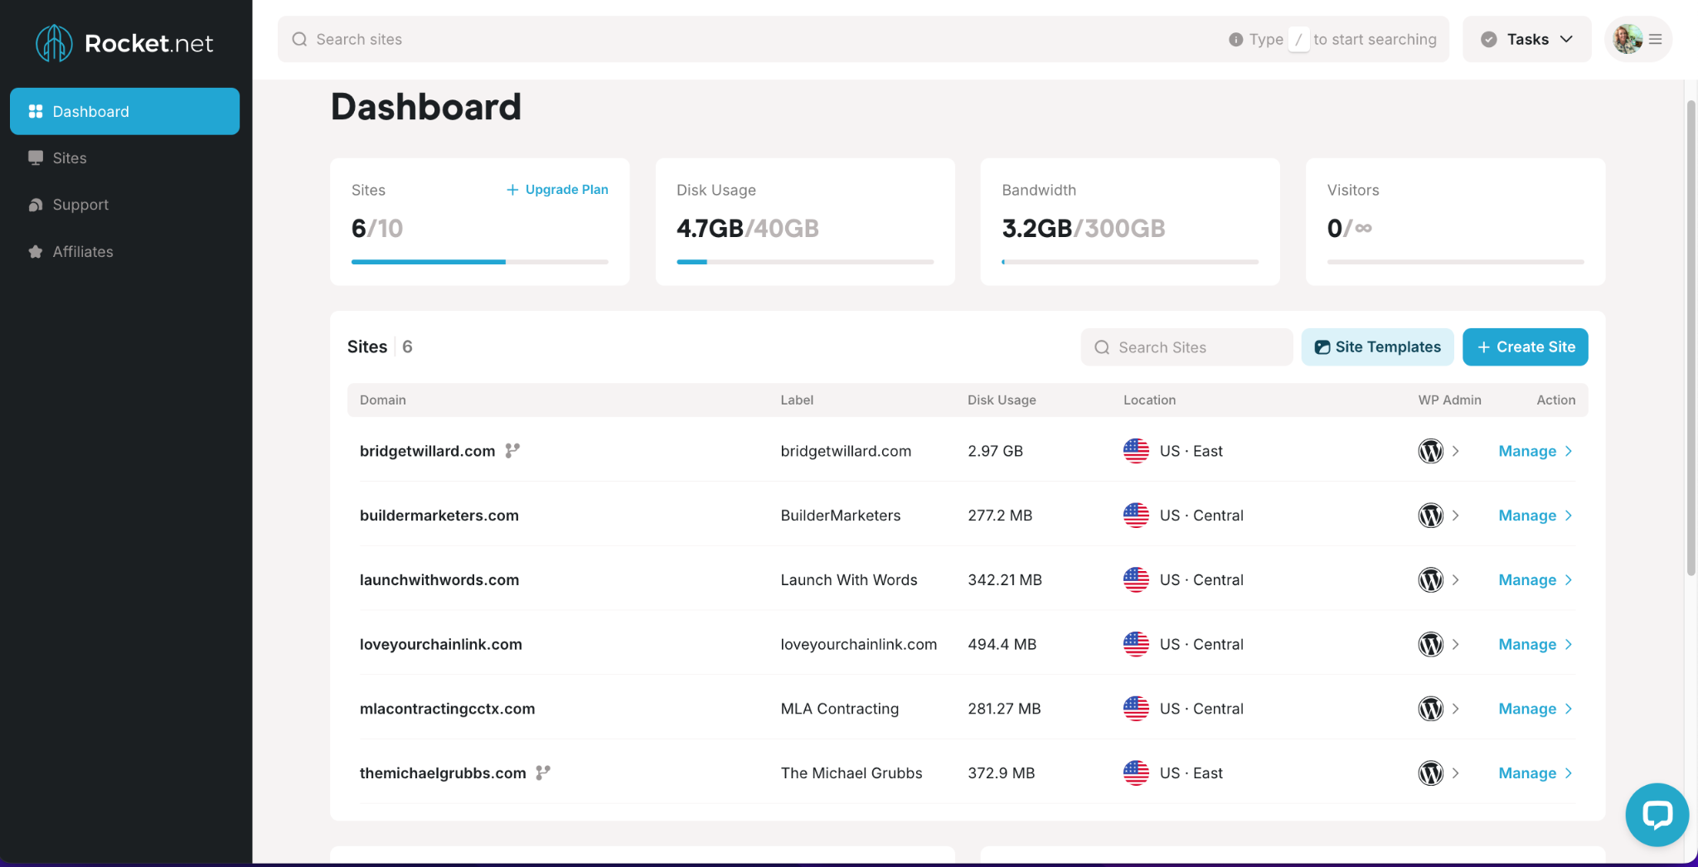Click WP Admin chevron for themichaelgrubbs.com
This screenshot has width=1698, height=867.
pos(1455,773)
